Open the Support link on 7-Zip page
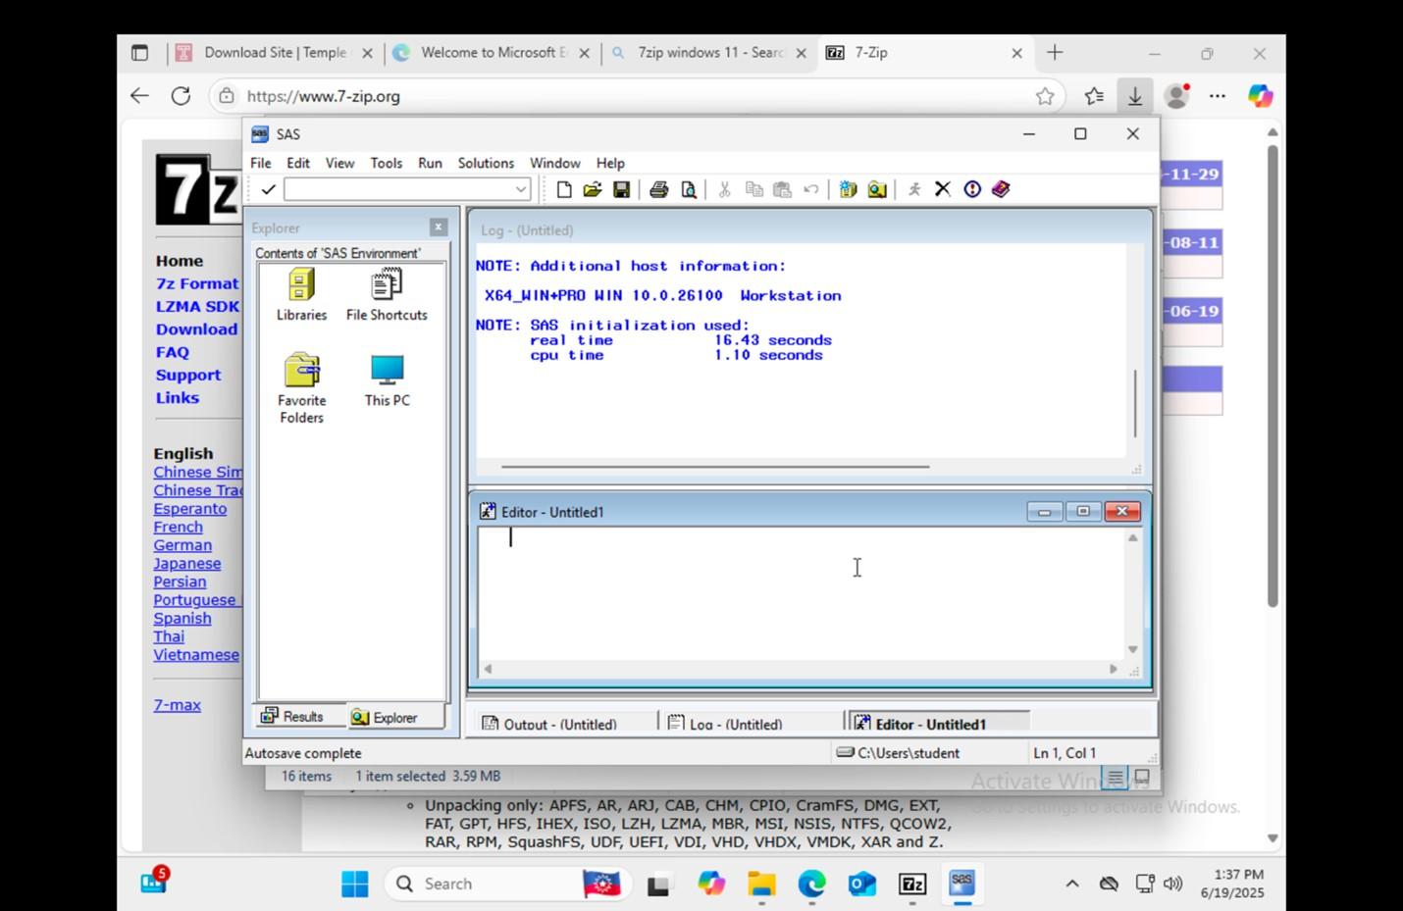The image size is (1403, 911). pyautogui.click(x=188, y=375)
